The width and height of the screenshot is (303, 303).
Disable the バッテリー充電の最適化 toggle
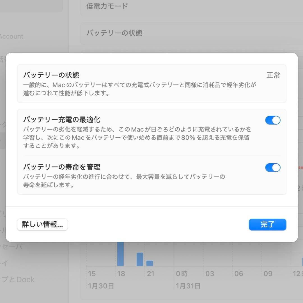272,120
